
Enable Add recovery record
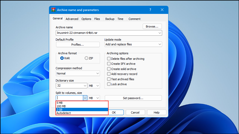pyautogui.click(x=109, y=74)
